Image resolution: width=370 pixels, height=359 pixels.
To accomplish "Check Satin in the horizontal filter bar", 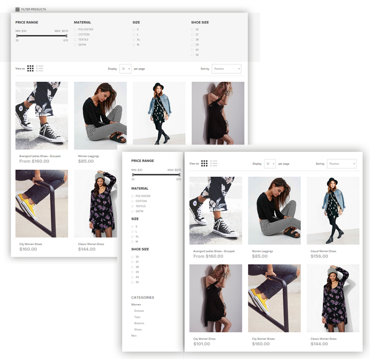I will coord(75,45).
